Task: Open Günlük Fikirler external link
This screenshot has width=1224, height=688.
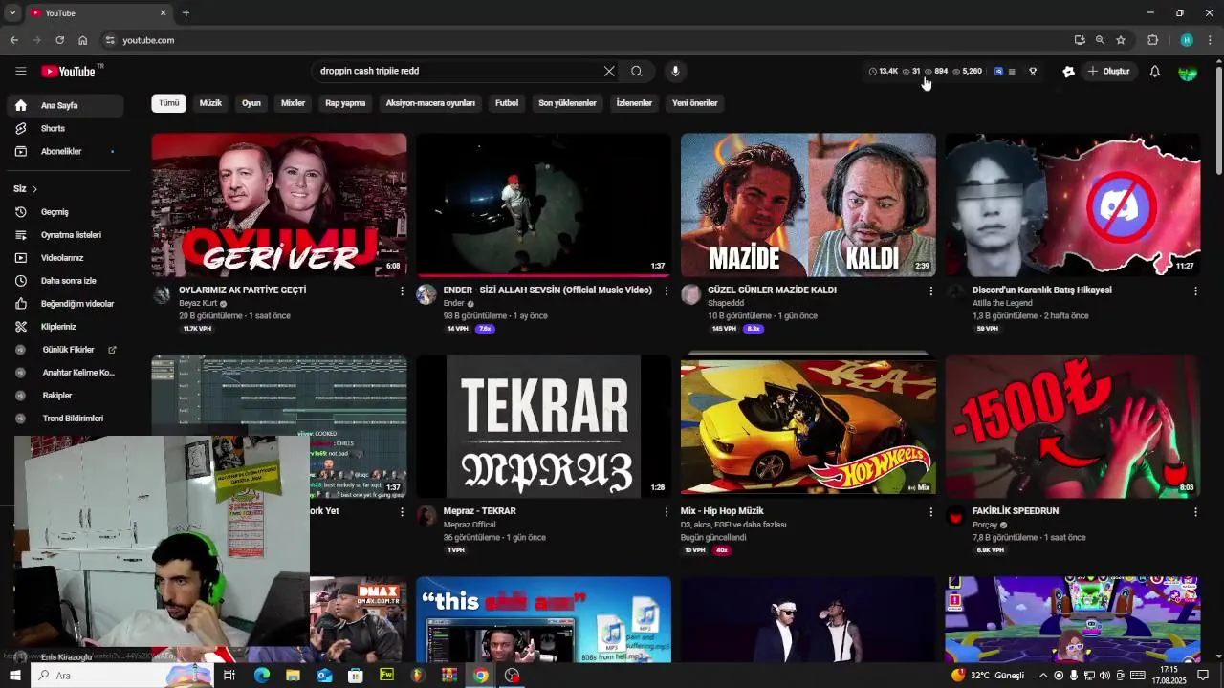Action: pyautogui.click(x=65, y=350)
